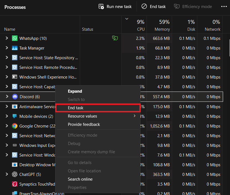Click the End task toolbar button label

click(158, 7)
